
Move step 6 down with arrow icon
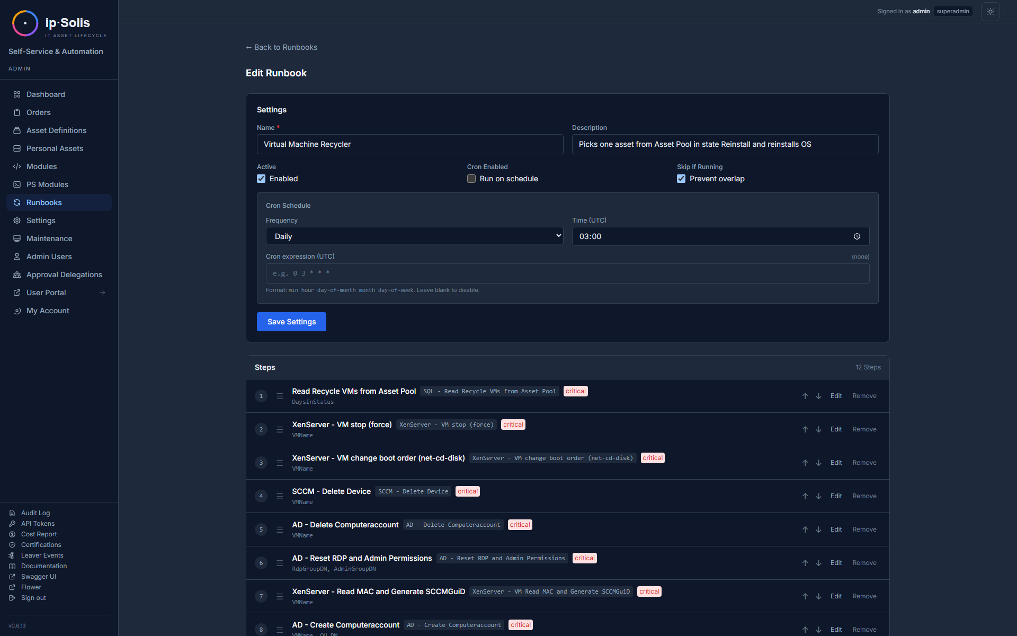818,563
